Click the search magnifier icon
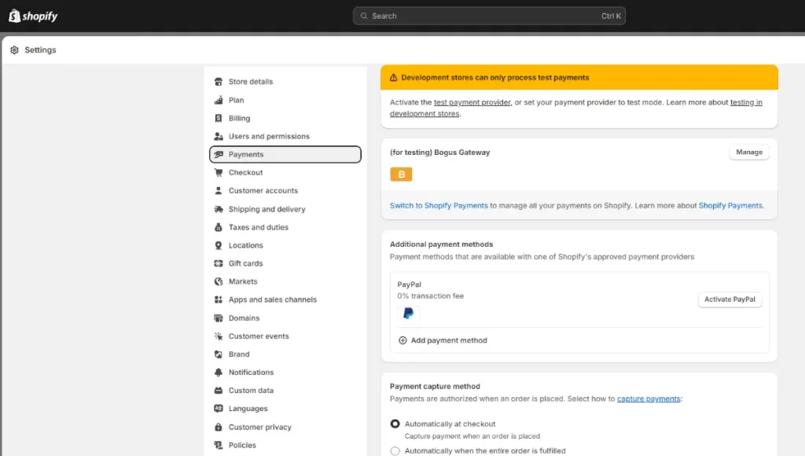The height and width of the screenshot is (456, 805). pos(364,16)
